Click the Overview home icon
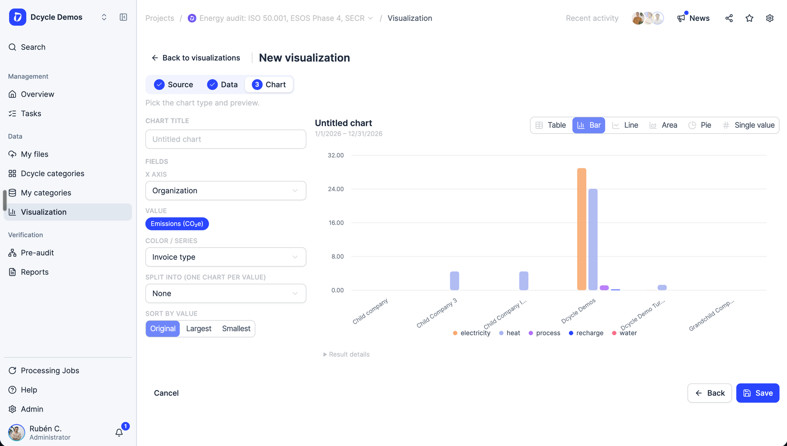787x446 pixels. click(12, 94)
